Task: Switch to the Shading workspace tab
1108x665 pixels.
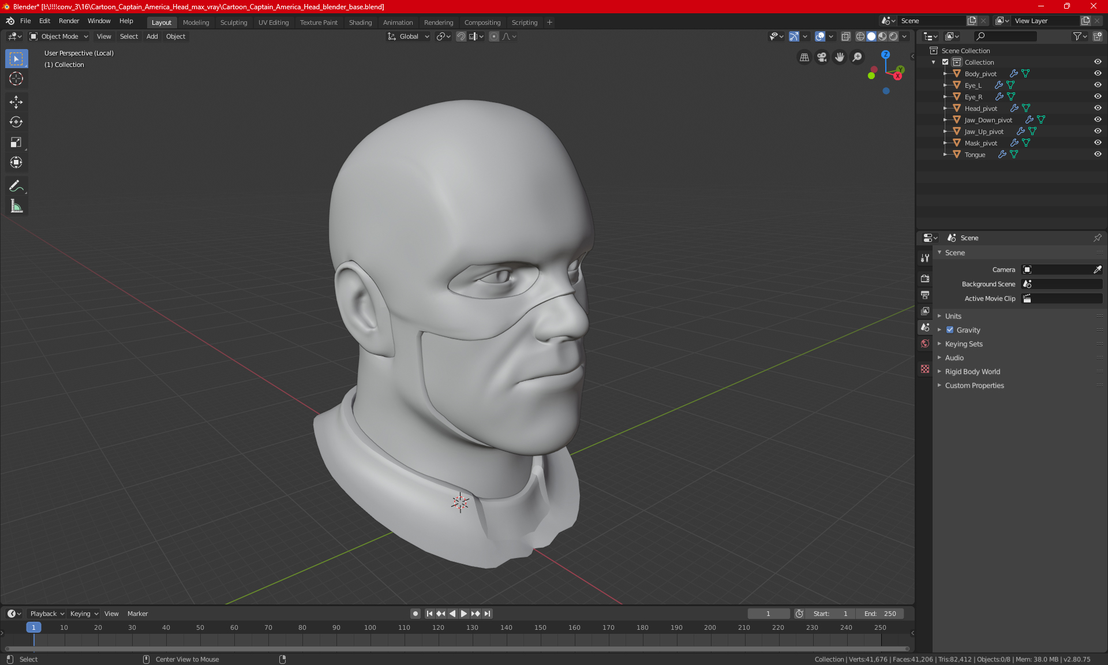Action: (x=360, y=23)
